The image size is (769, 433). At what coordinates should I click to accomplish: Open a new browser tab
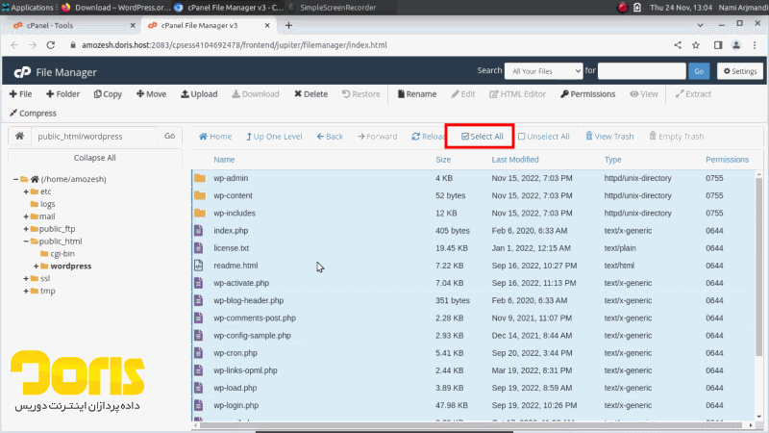coord(288,26)
